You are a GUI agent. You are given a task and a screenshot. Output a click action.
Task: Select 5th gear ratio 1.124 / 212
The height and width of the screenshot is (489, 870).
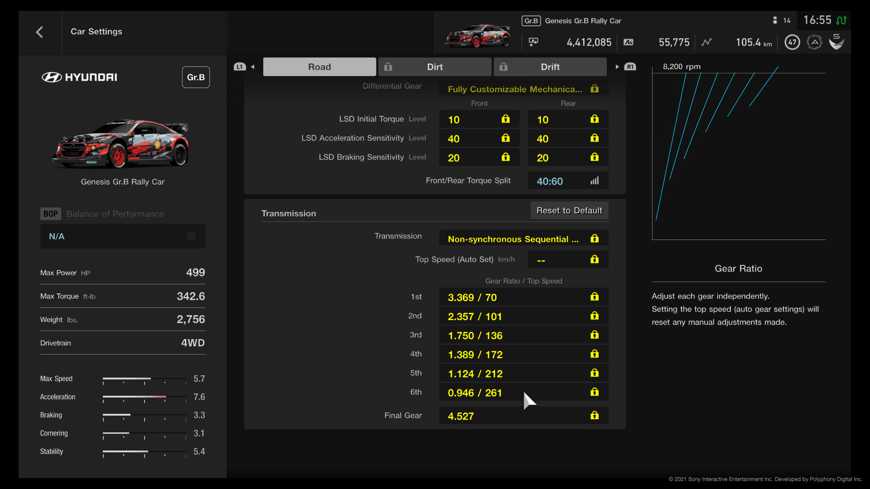[523, 373]
